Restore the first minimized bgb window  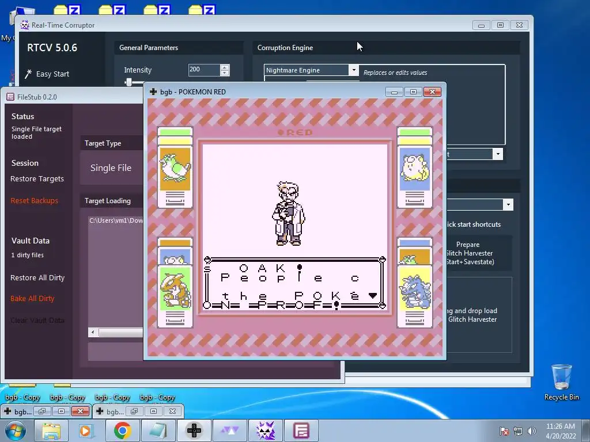tap(42, 411)
